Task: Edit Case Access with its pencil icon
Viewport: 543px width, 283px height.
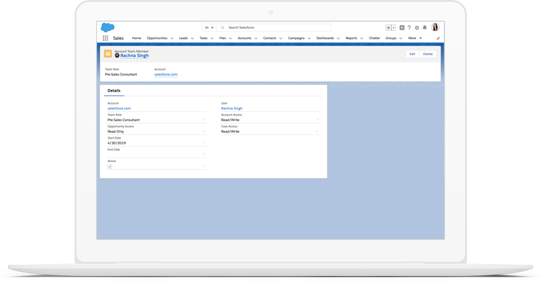Action: tap(317, 132)
